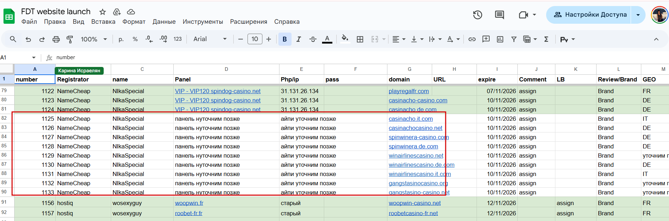Screen dimensions: 669x221
Task: Open the name box dropdown arrow
Action: click(34, 57)
